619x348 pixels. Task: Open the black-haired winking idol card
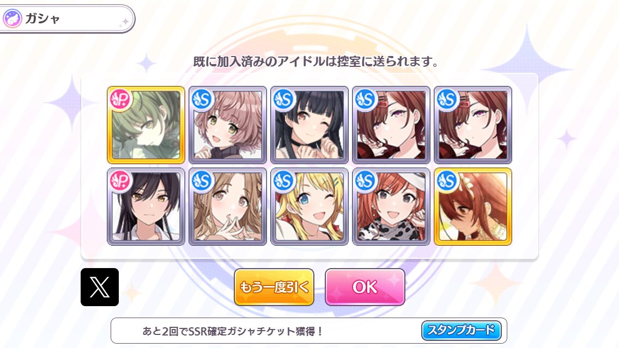point(309,125)
